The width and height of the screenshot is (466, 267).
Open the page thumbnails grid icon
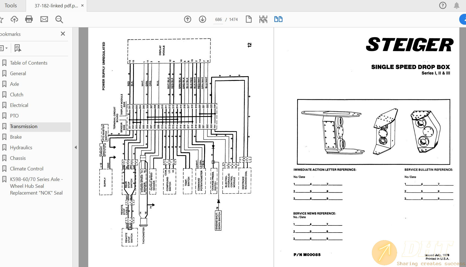(x=263, y=19)
